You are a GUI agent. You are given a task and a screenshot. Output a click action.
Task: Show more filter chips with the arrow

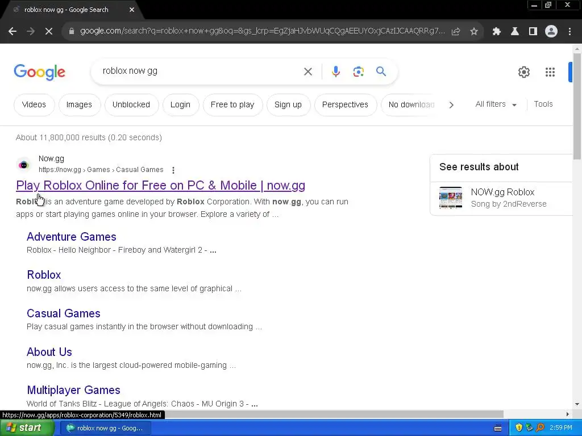click(x=451, y=105)
